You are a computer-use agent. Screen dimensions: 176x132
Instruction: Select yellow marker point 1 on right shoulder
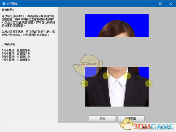(x=84, y=84)
